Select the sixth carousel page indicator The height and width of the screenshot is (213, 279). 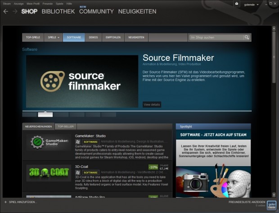coord(108,114)
